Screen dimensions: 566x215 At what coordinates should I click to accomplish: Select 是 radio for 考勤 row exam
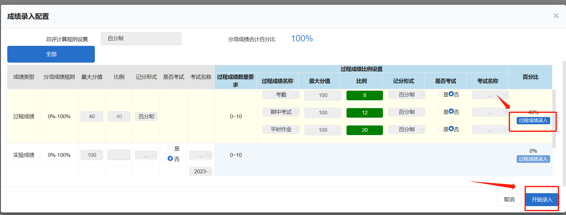pyautogui.click(x=440, y=94)
